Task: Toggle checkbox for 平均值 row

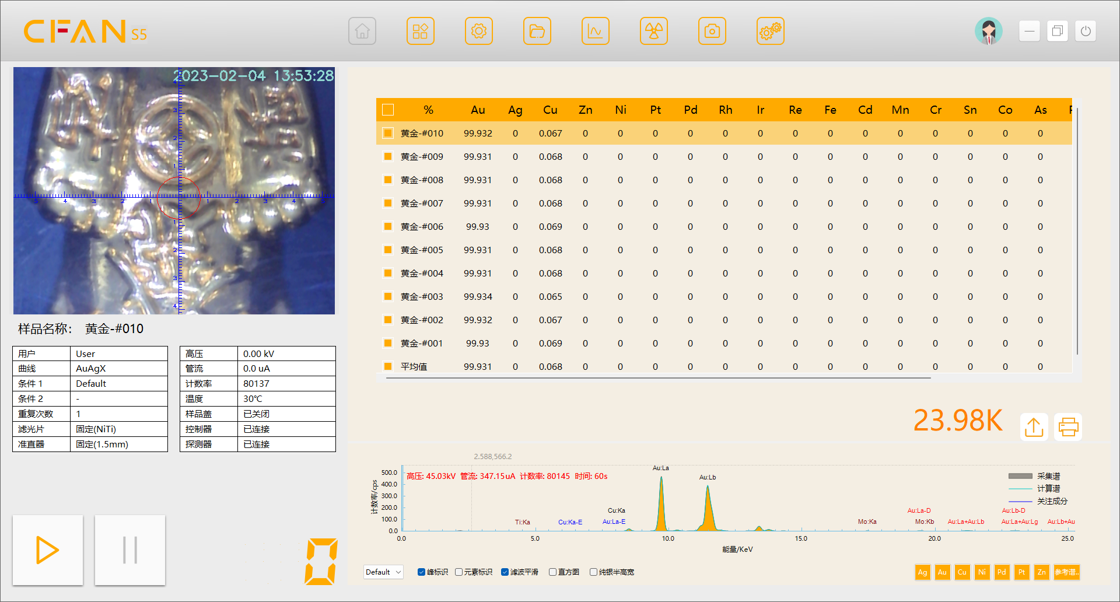Action: click(x=388, y=366)
